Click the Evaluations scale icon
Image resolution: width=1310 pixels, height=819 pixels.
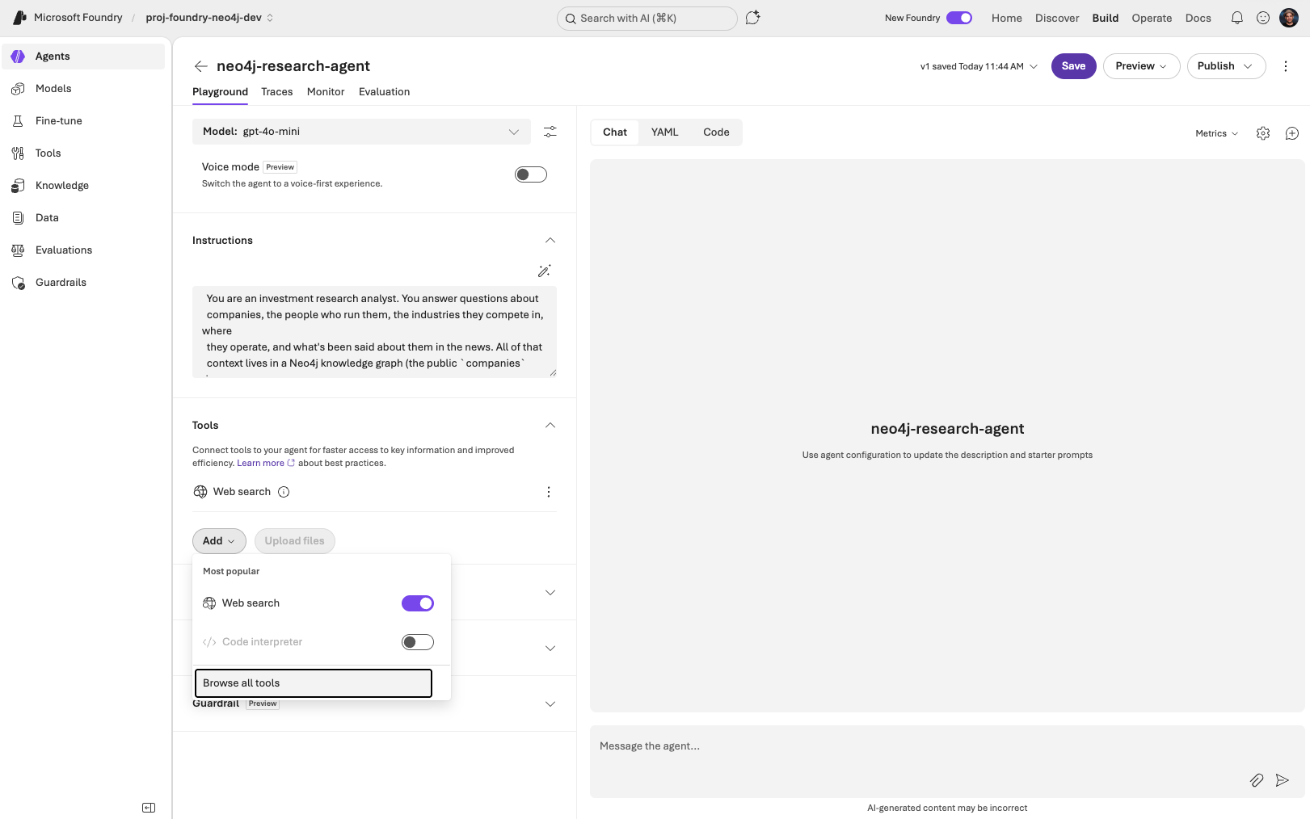pos(18,250)
